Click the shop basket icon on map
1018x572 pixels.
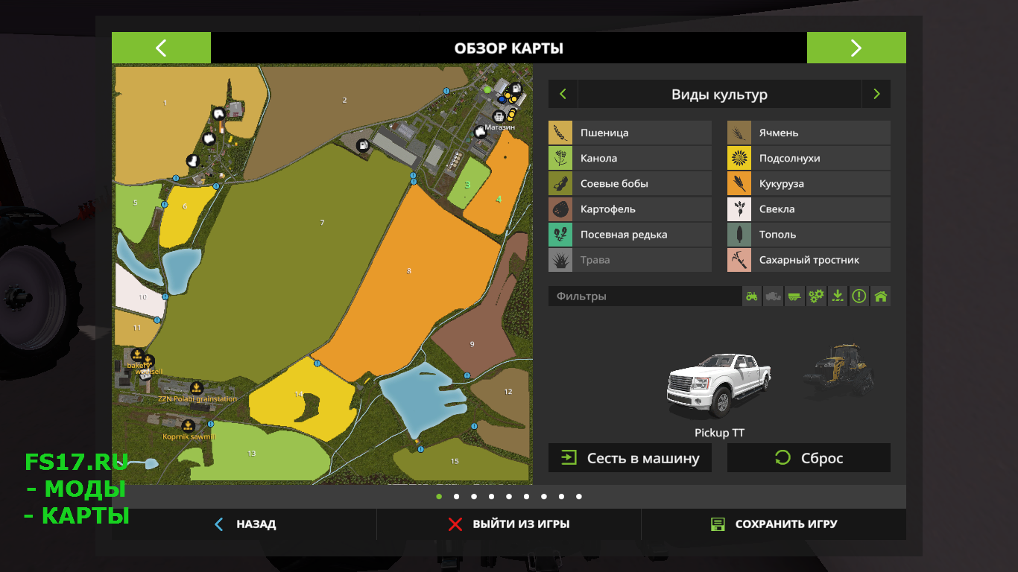click(x=498, y=116)
